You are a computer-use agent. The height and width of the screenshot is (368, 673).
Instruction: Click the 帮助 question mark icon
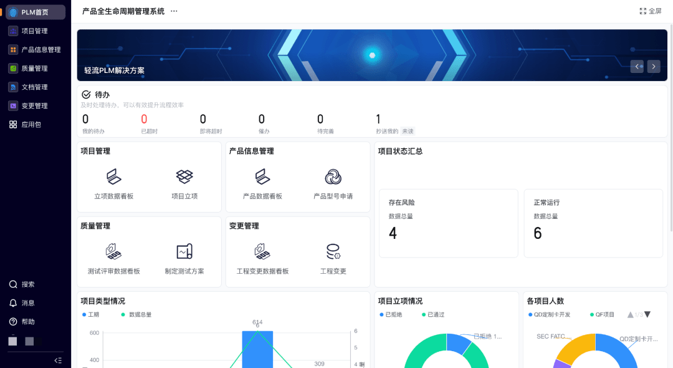(13, 322)
